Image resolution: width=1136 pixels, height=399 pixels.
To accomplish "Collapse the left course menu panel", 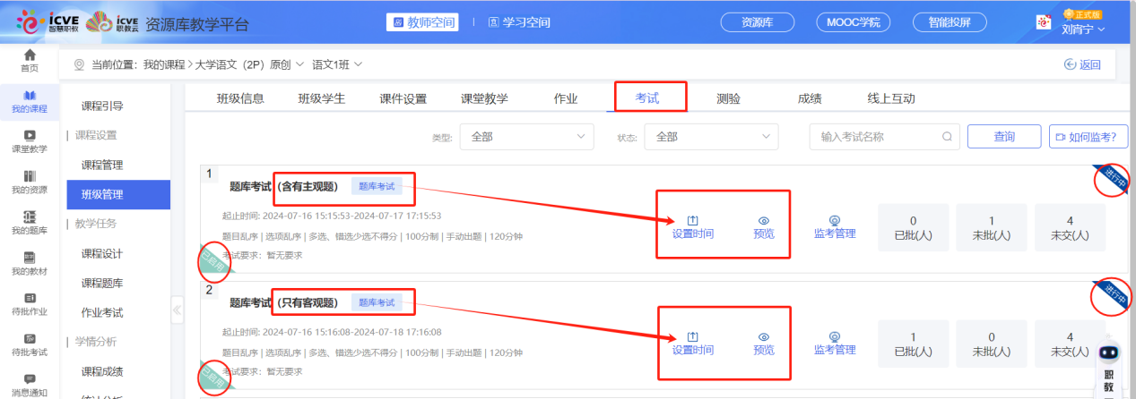I will pos(177,310).
